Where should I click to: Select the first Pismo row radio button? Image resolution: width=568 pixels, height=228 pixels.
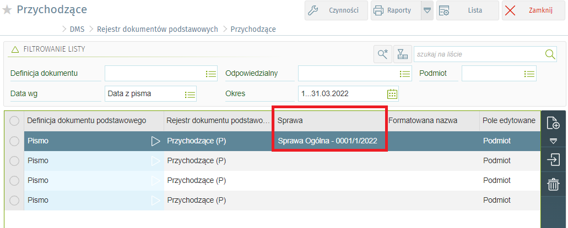tap(14, 141)
